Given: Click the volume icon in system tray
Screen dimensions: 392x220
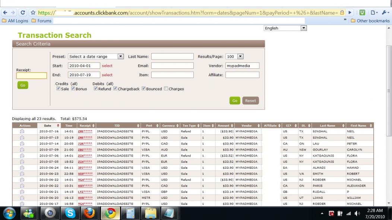Looking at the screenshot, I should 357,213.
